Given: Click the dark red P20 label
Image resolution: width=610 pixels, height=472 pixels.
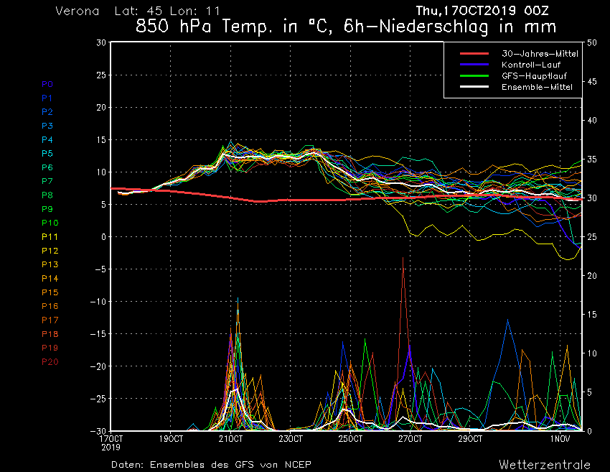Looking at the screenshot, I should 50,362.
